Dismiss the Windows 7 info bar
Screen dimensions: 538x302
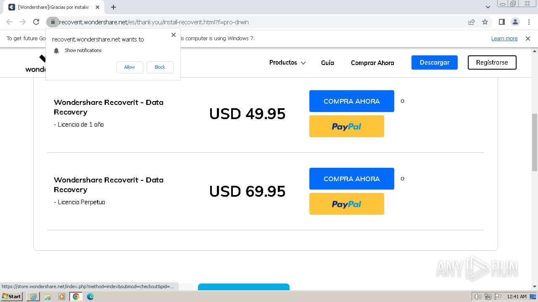(x=528, y=39)
